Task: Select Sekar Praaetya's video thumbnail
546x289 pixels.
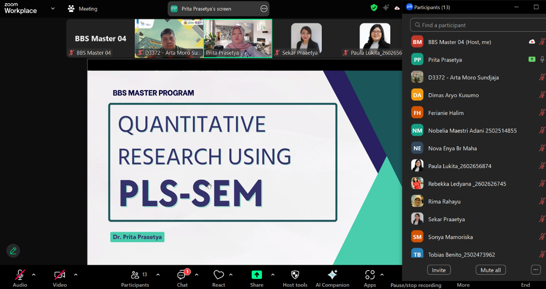Action: (306, 39)
